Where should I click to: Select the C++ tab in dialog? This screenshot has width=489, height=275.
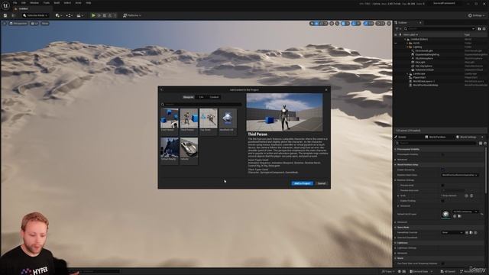[201, 97]
